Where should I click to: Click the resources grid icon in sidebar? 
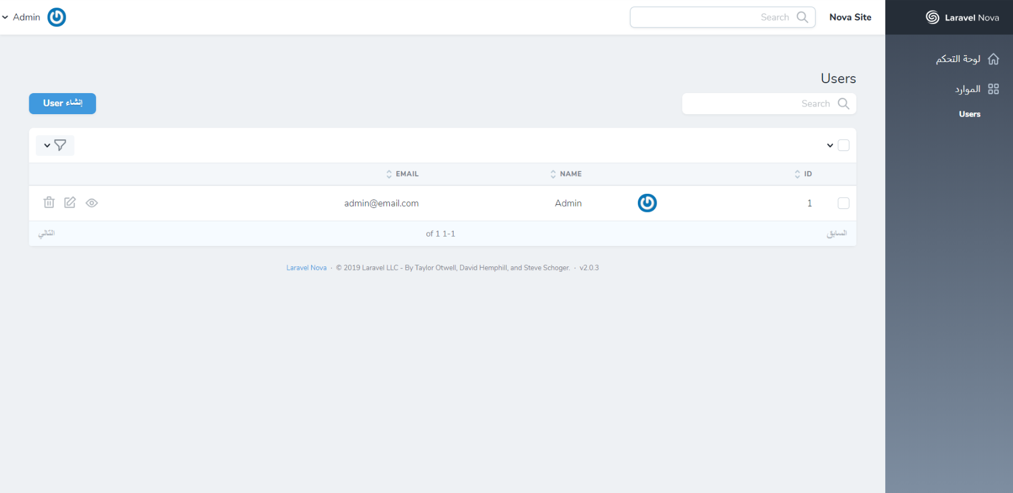993,89
